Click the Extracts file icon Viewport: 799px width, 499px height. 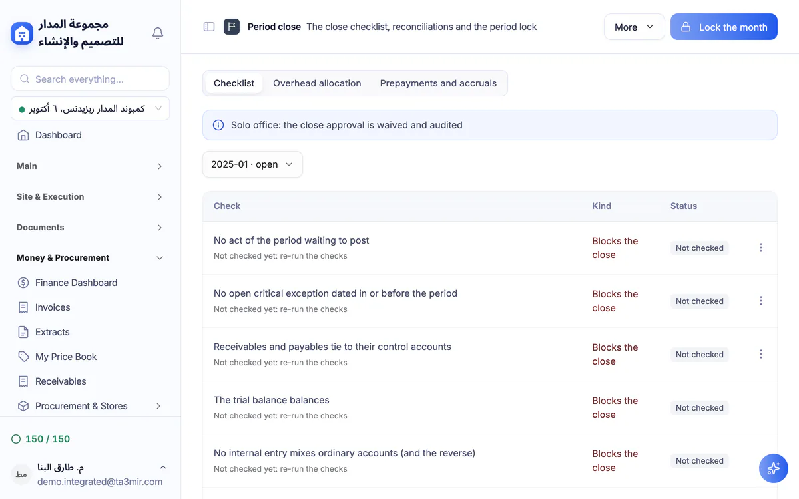(x=23, y=332)
